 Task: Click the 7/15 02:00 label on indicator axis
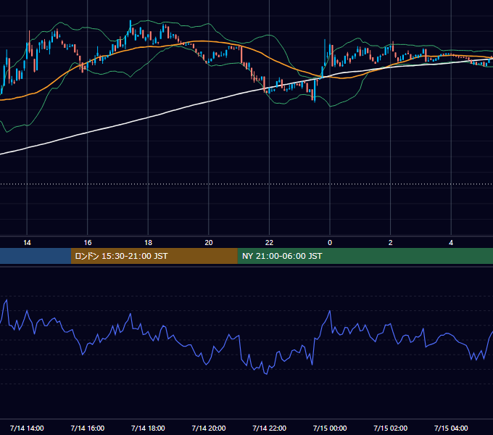(391, 428)
